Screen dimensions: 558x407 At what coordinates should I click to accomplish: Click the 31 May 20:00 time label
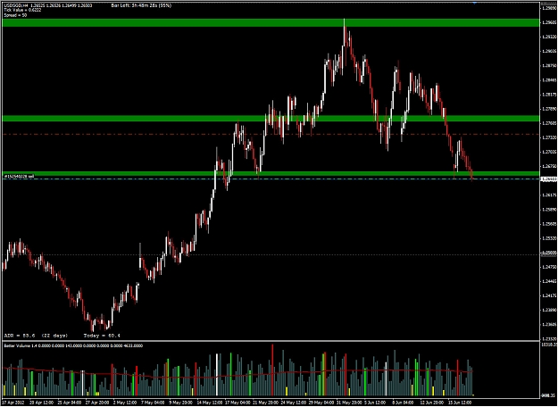347,402
